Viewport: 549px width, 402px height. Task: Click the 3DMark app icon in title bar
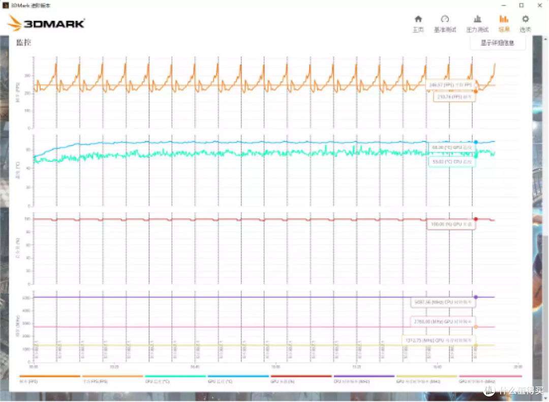pyautogui.click(x=5, y=5)
